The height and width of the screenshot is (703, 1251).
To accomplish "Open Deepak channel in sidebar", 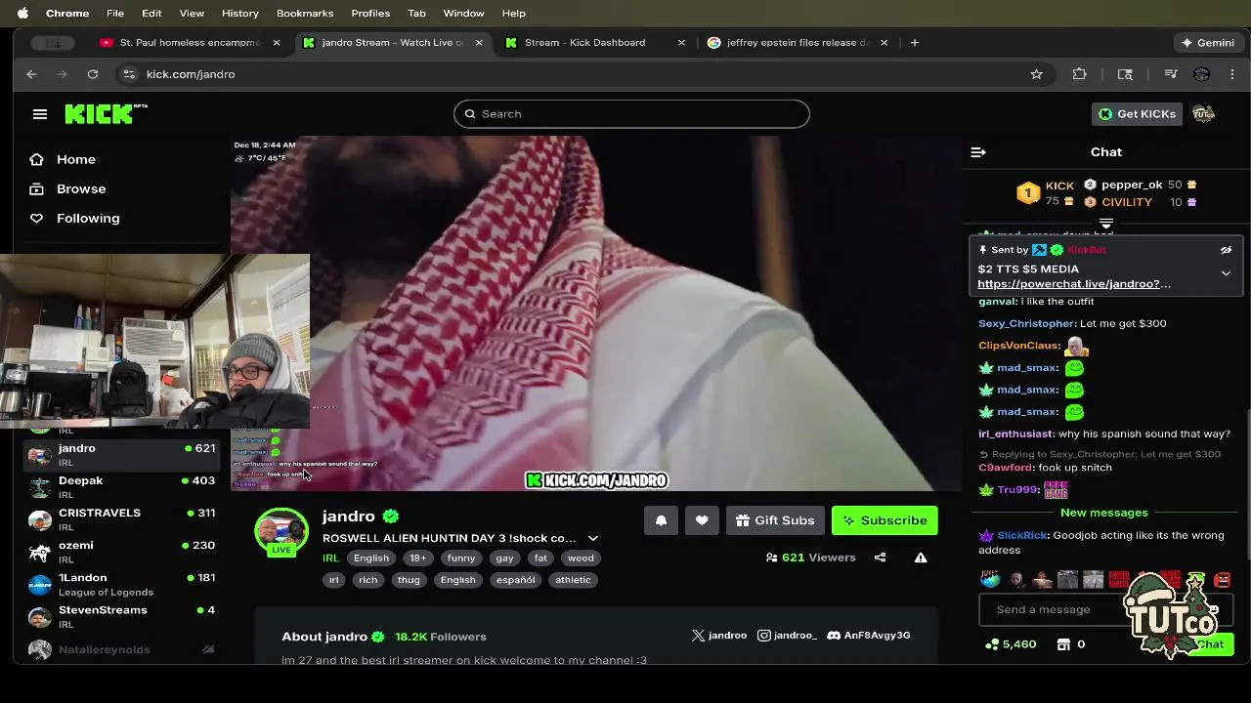I will coord(122,487).
